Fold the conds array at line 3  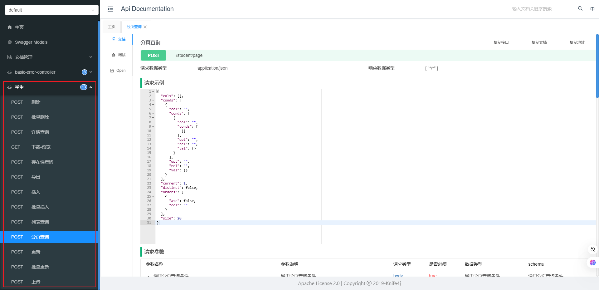153,101
